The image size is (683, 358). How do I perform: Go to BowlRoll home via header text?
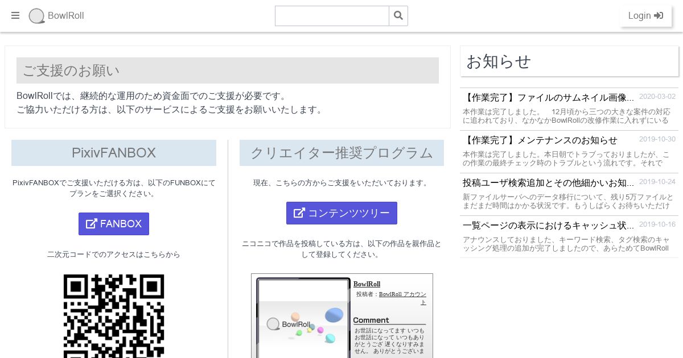(66, 16)
